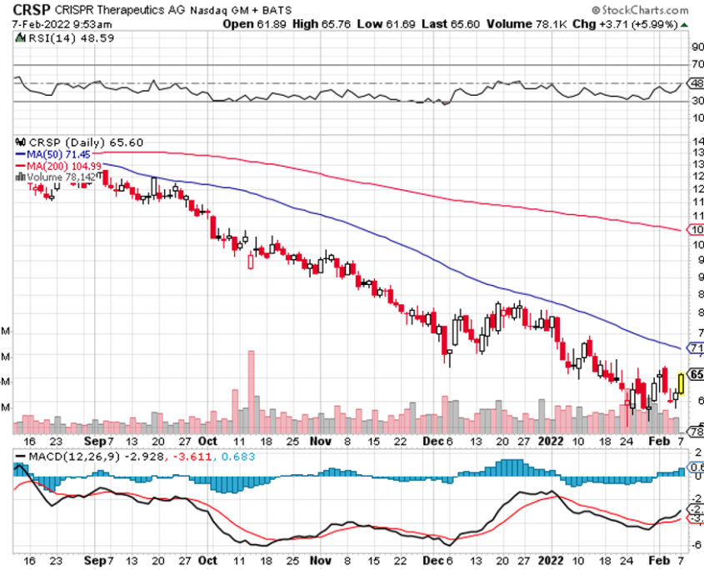
Task: Click the Volume 78.1K header value
Action: [x=527, y=24]
